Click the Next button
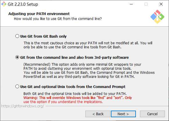Screen dimensions: 169x121 click(x=123, y=114)
